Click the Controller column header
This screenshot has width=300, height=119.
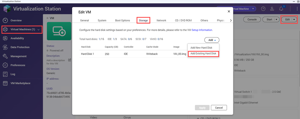tap(128, 47)
